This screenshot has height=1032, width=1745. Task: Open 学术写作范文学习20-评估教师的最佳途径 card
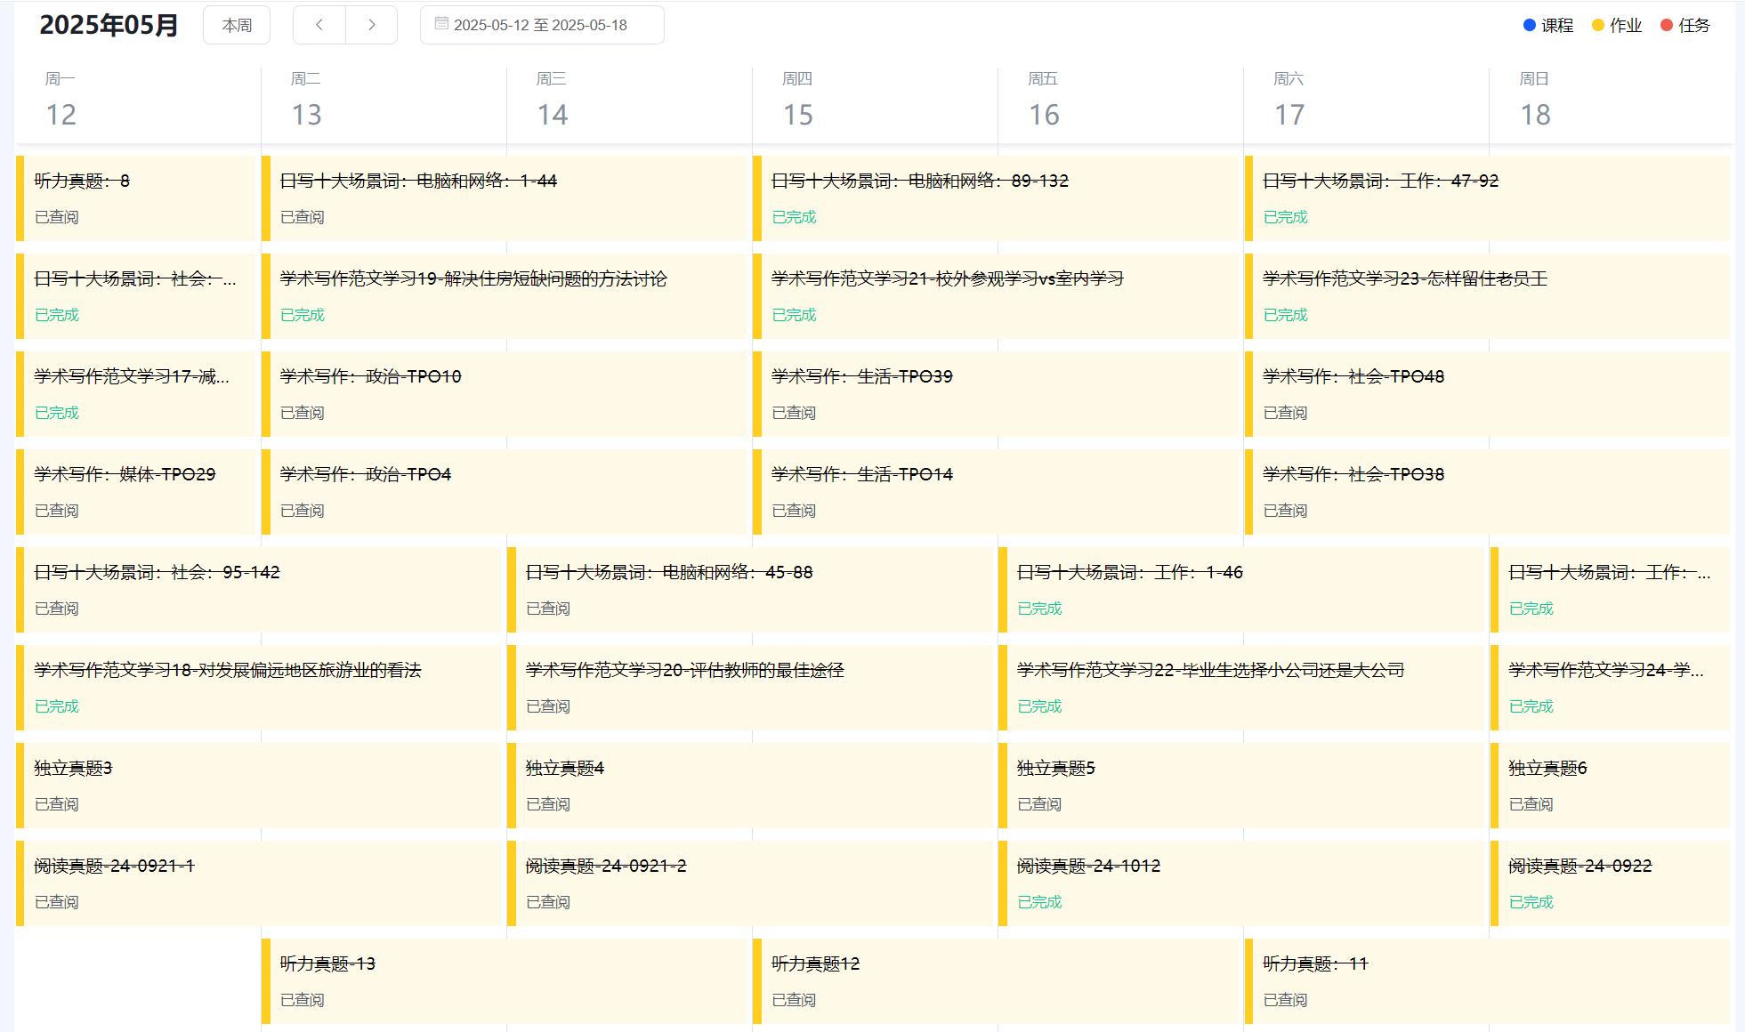683,671
